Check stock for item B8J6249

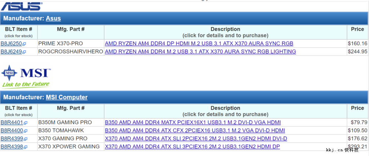pyautogui.click(x=11, y=52)
